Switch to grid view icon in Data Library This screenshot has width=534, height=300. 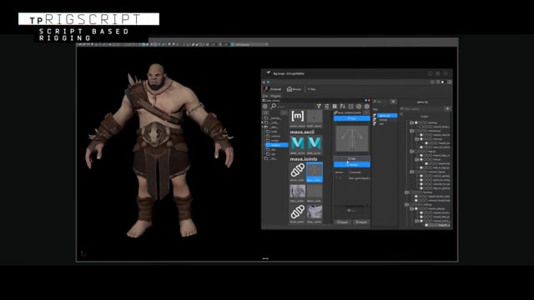click(x=335, y=107)
